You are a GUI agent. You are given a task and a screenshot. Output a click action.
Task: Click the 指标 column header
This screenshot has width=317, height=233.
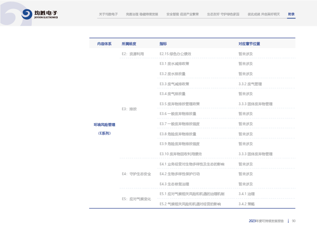163,44
